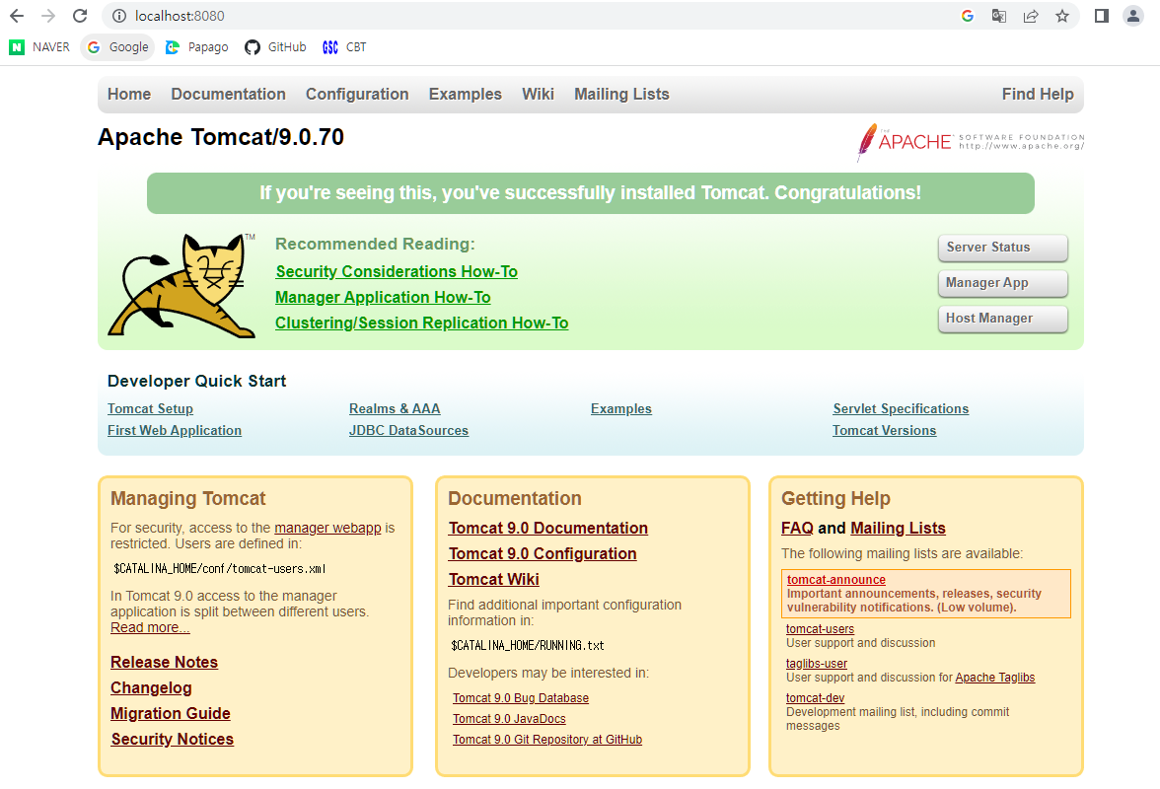
Task: Open the Realms & AAA link
Action: click(x=395, y=409)
